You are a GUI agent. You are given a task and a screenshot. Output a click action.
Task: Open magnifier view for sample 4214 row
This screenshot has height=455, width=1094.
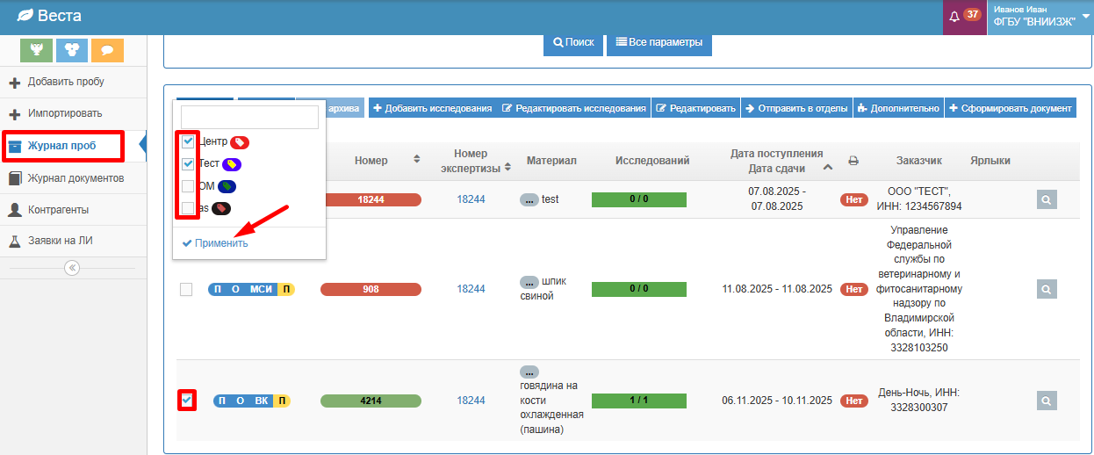1047,401
